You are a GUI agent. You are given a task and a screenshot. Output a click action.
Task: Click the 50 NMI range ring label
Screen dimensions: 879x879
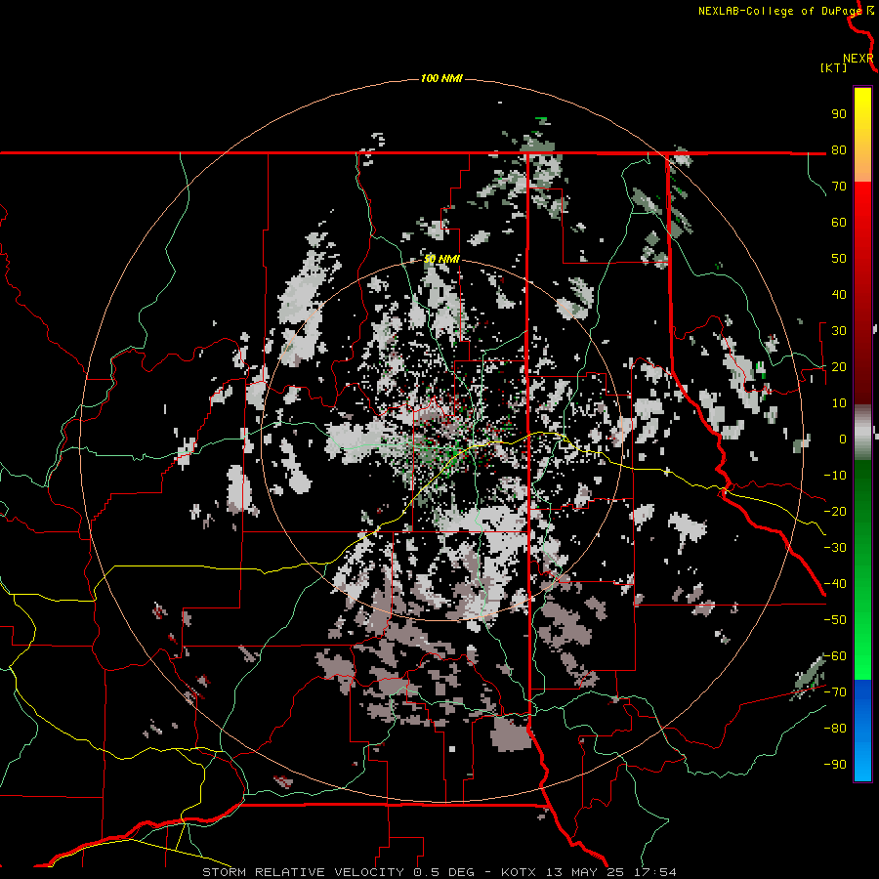click(441, 259)
